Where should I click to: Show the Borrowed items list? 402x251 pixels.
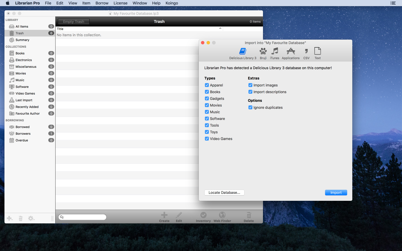click(x=30, y=127)
